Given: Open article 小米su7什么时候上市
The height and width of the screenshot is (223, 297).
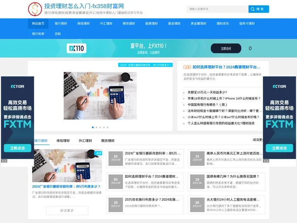Looking at the screenshot, I should tap(223, 117).
